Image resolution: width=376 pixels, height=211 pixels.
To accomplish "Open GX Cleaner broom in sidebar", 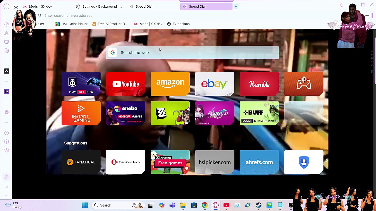I will coord(6,33).
